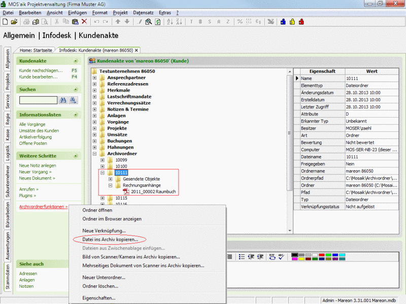Click the advanced binoculars search icon
Screen dimensions: 406x304
tap(73, 100)
